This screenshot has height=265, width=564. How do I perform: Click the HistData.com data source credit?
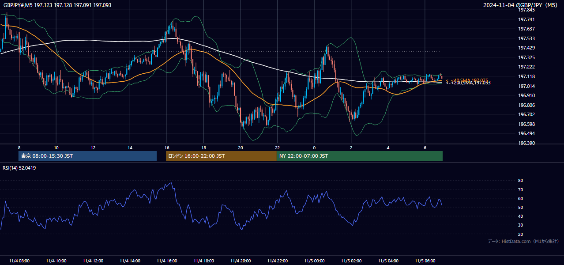pyautogui.click(x=523, y=241)
